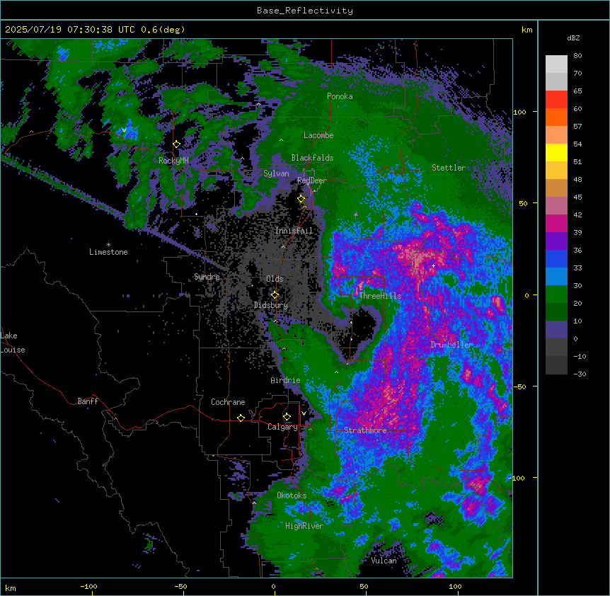Select the Sylvan map label
Screen dimensions: 610x596
pos(276,173)
